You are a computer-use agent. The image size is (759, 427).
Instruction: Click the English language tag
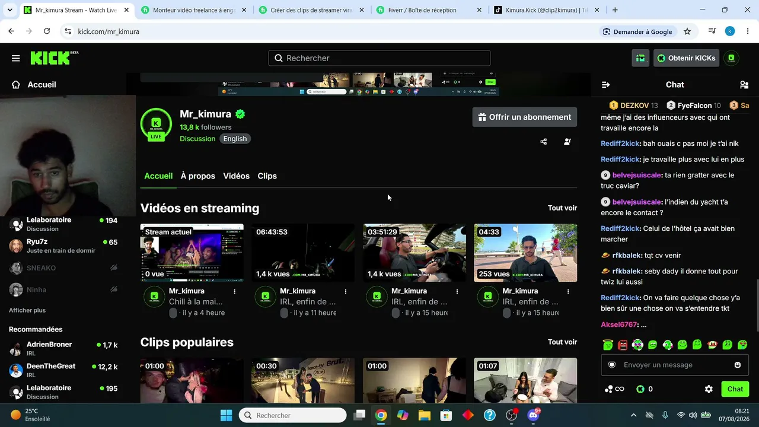235,139
